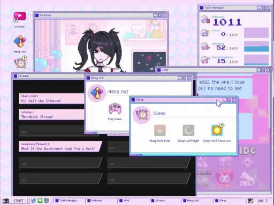Choose Sleep Until Dusk icon
274x205 pixels.
[160, 130]
